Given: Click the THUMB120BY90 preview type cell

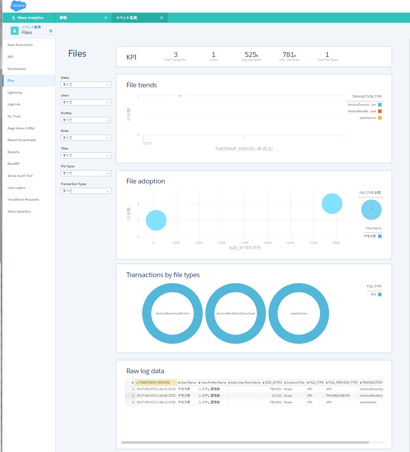Looking at the screenshot, I should (x=342, y=396).
